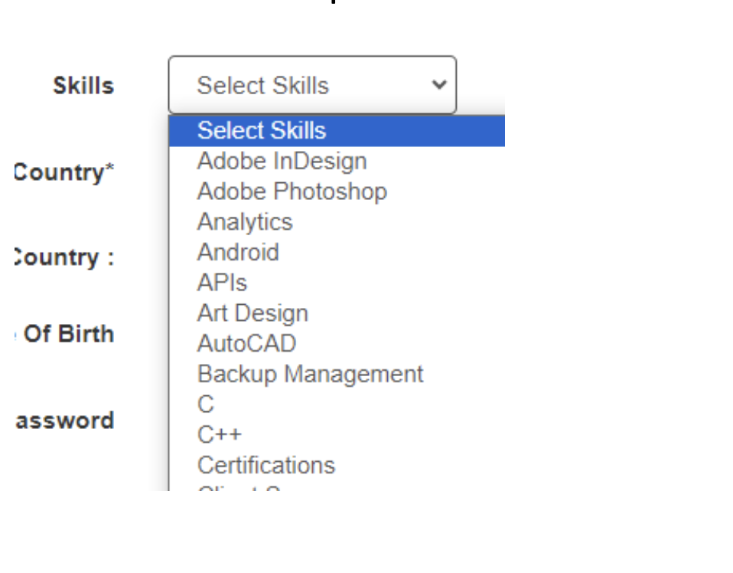Pick Adobe Photoshop in the dropdown list
Viewport: 733px width, 573px height.
pos(292,192)
